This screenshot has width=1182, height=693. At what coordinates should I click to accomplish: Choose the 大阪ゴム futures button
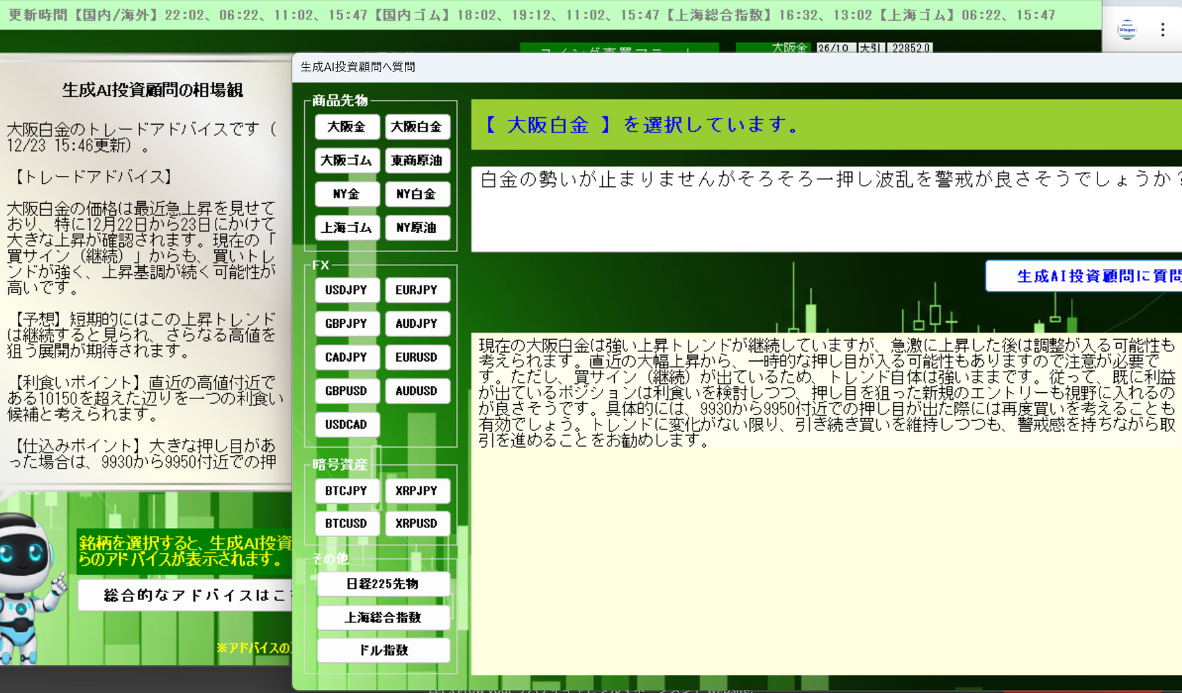(x=347, y=160)
